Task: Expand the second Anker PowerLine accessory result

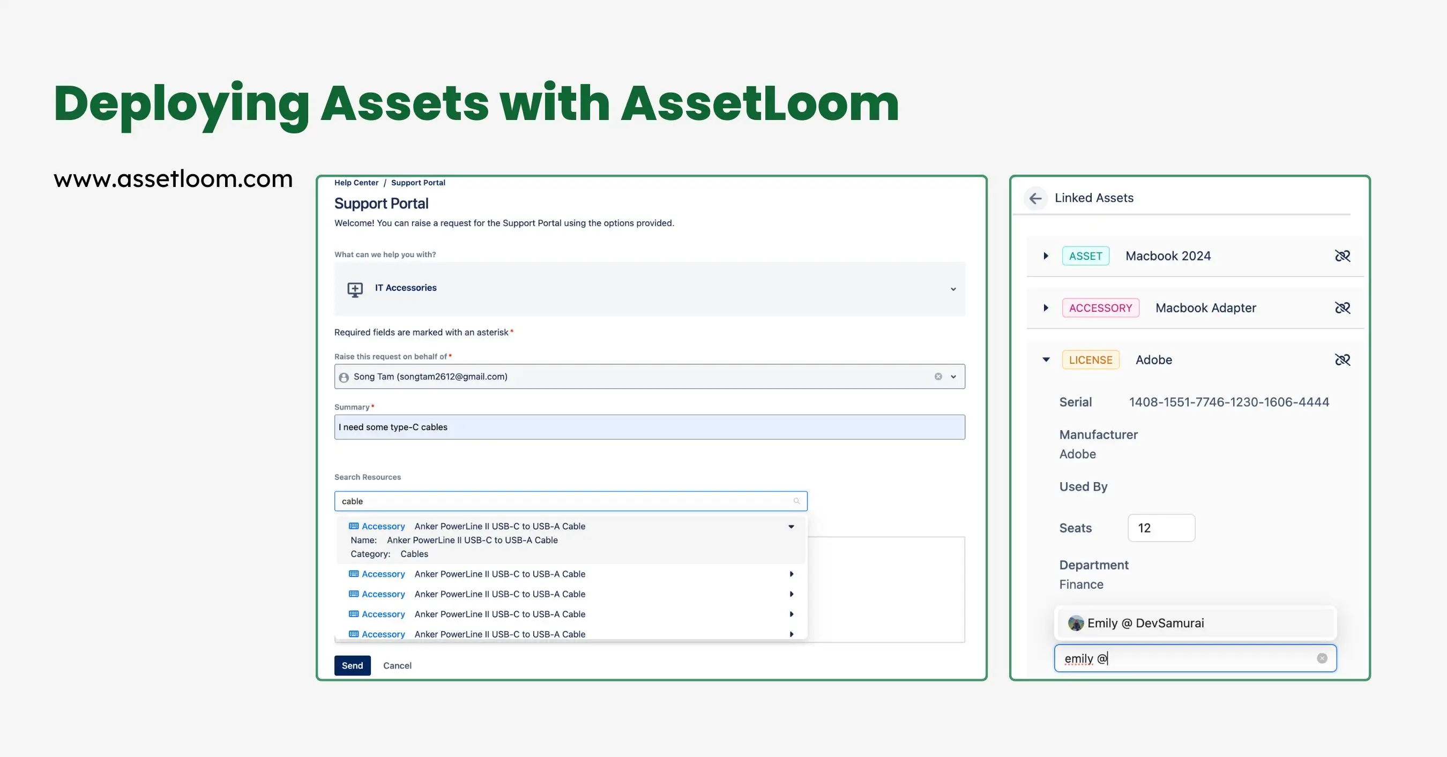Action: point(791,574)
